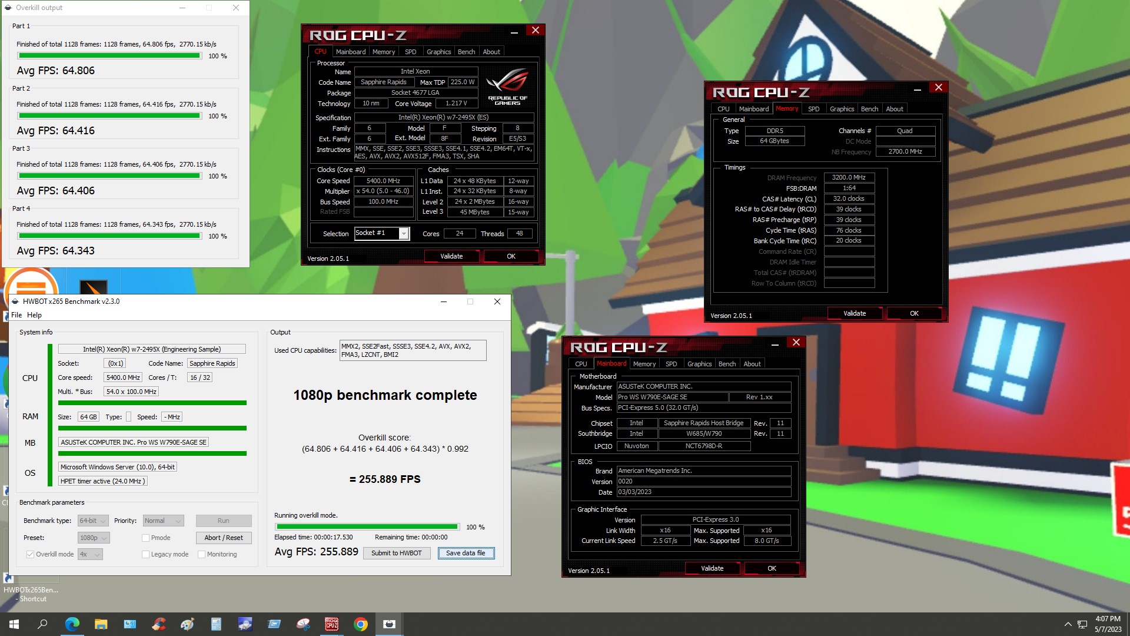Click Pro WS W790E-SAGE SE model field
The image size is (1130, 636).
672,397
